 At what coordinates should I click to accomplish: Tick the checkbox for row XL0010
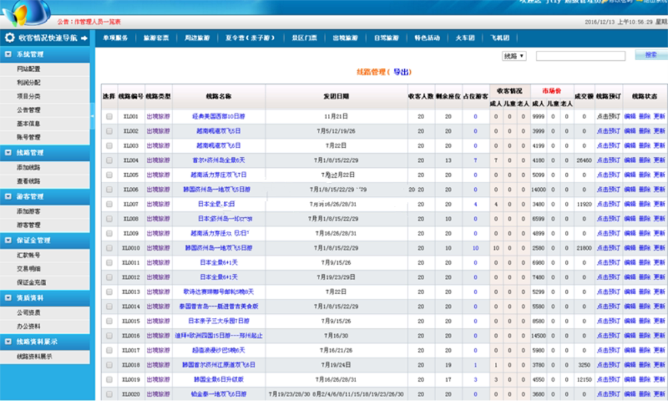110,248
